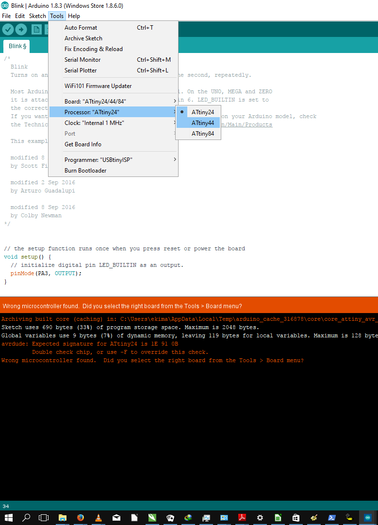Image resolution: width=378 pixels, height=525 pixels.
Task: Click line number 34 in status bar
Action: click(x=6, y=506)
